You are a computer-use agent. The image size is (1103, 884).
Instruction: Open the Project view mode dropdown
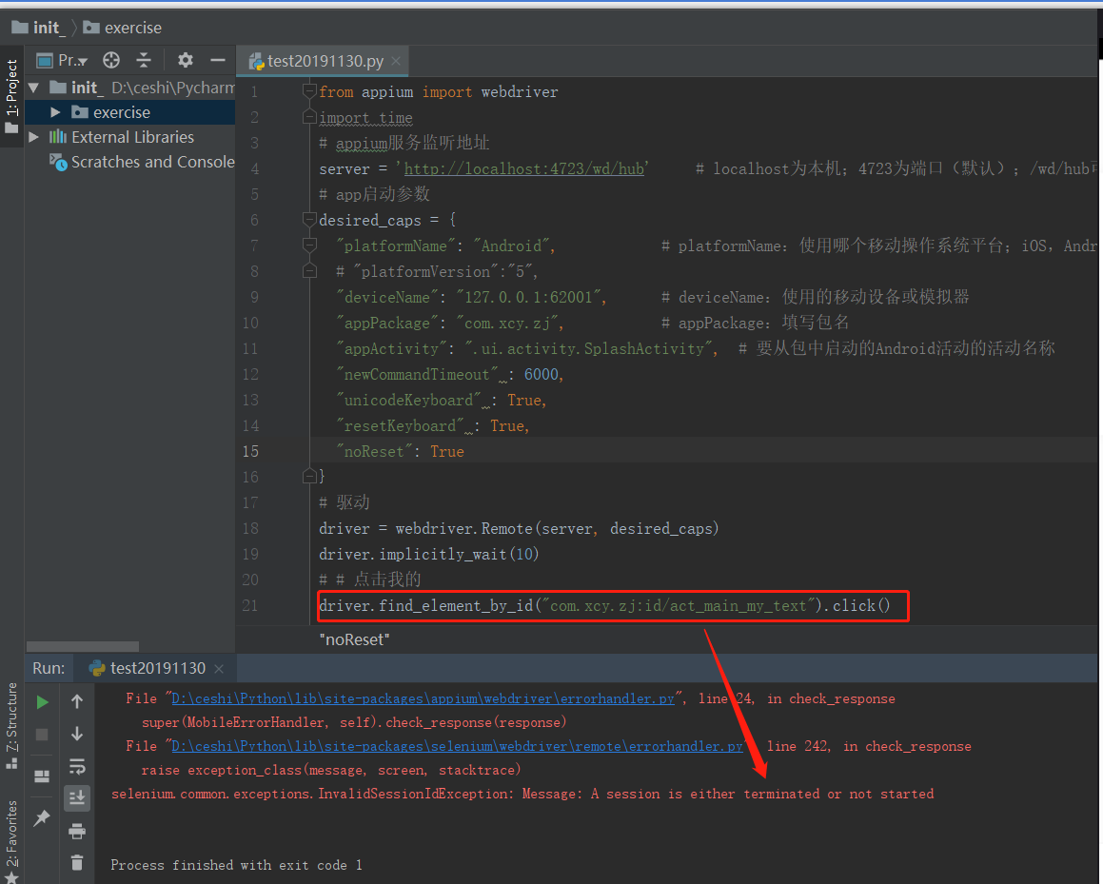(65, 59)
